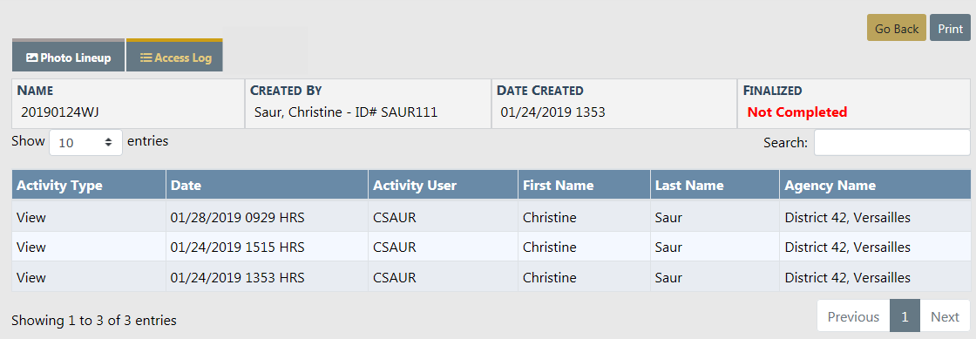Go to the Next page of entries

(945, 316)
